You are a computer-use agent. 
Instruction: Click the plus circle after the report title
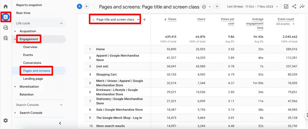tap(217, 7)
